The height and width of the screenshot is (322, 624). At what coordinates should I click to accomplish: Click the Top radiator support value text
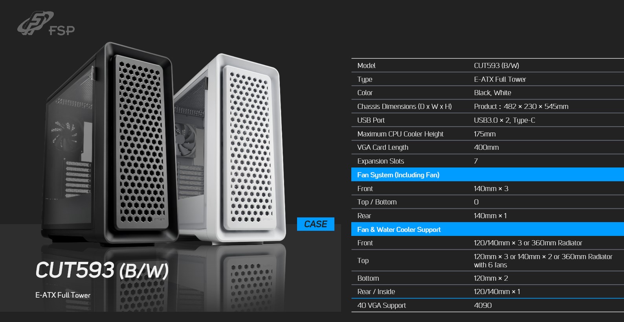point(543,261)
